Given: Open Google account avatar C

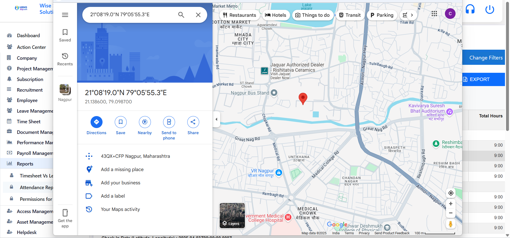Looking at the screenshot, I should click(450, 14).
